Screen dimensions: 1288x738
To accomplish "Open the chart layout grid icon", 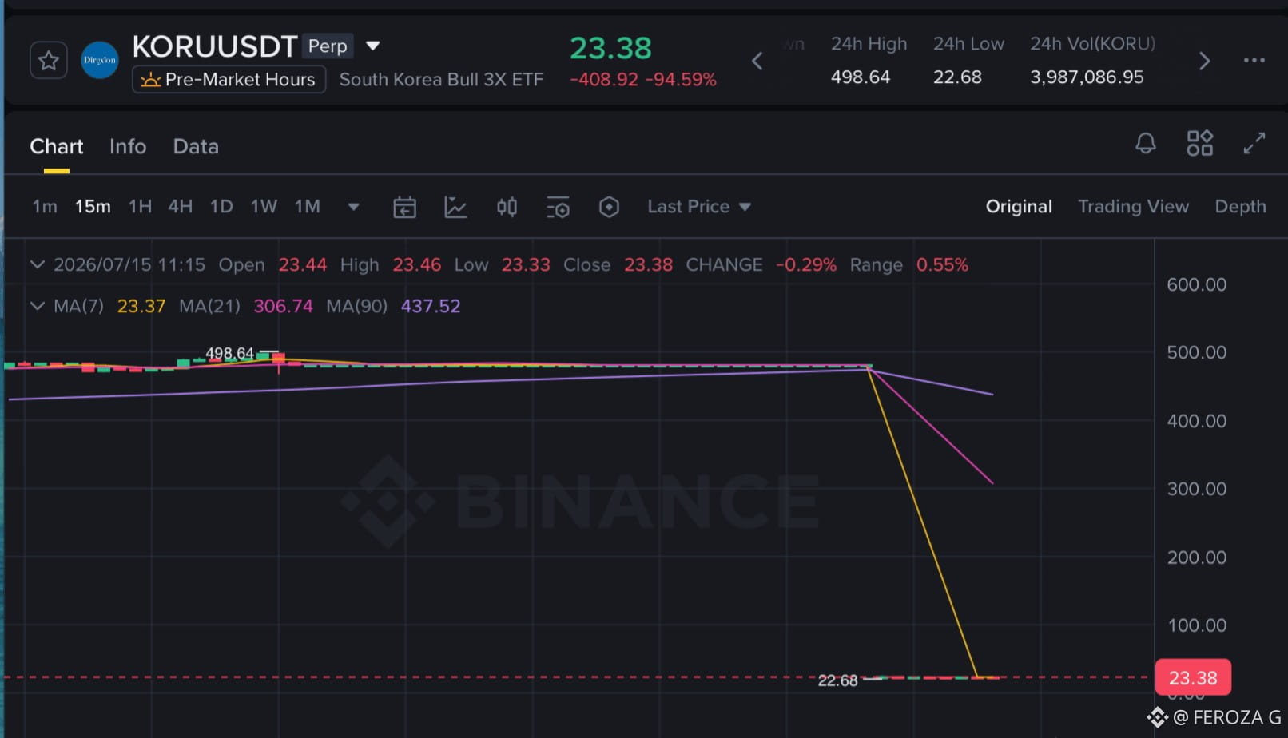I will click(1199, 143).
